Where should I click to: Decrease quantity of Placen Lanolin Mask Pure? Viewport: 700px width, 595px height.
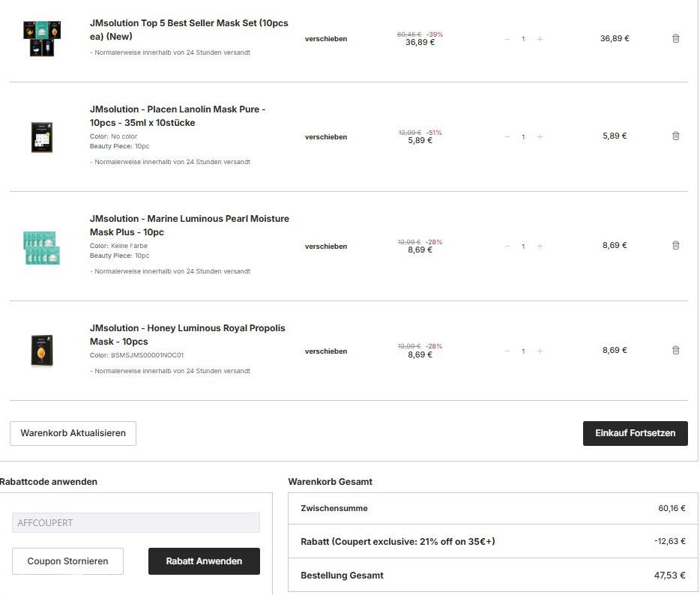507,137
